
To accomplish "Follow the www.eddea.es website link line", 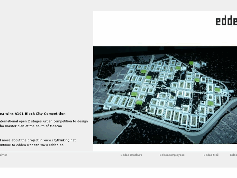I will pos(32,145).
